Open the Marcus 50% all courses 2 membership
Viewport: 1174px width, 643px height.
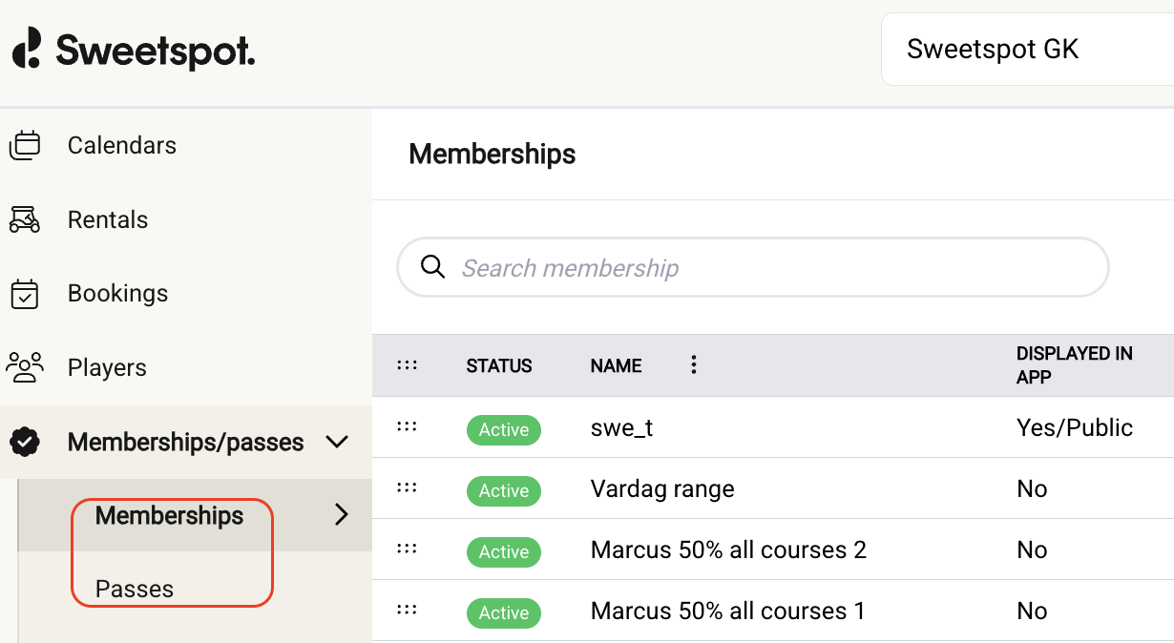(728, 550)
